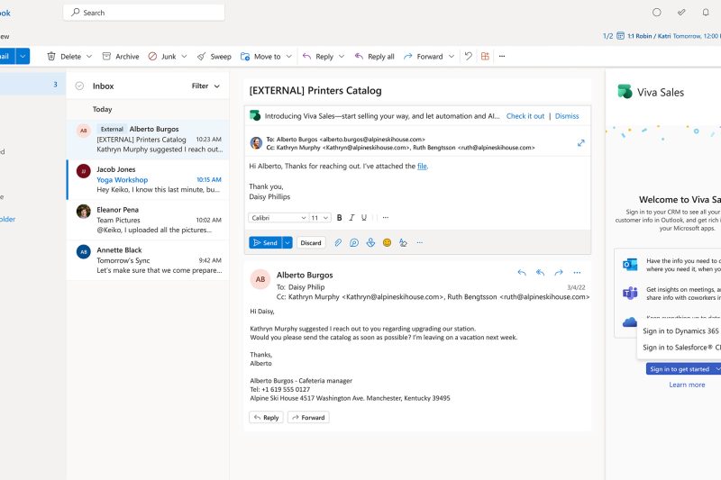
Task: Open the Annette Black Tomorrow's Sync email
Action: [x=148, y=260]
